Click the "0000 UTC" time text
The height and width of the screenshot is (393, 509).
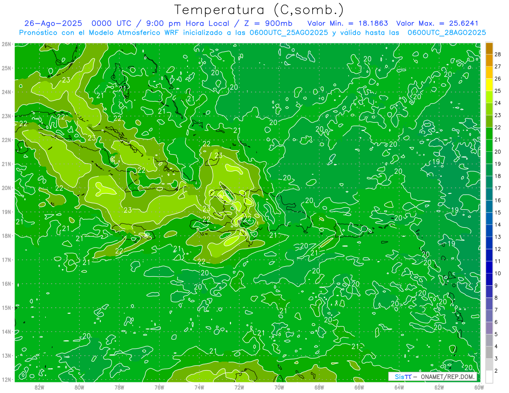coord(111,23)
